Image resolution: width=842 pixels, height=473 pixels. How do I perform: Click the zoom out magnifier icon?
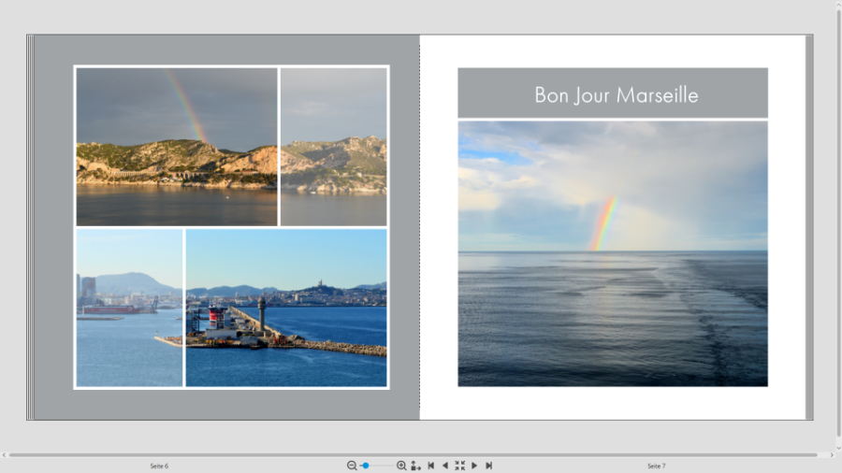352,466
